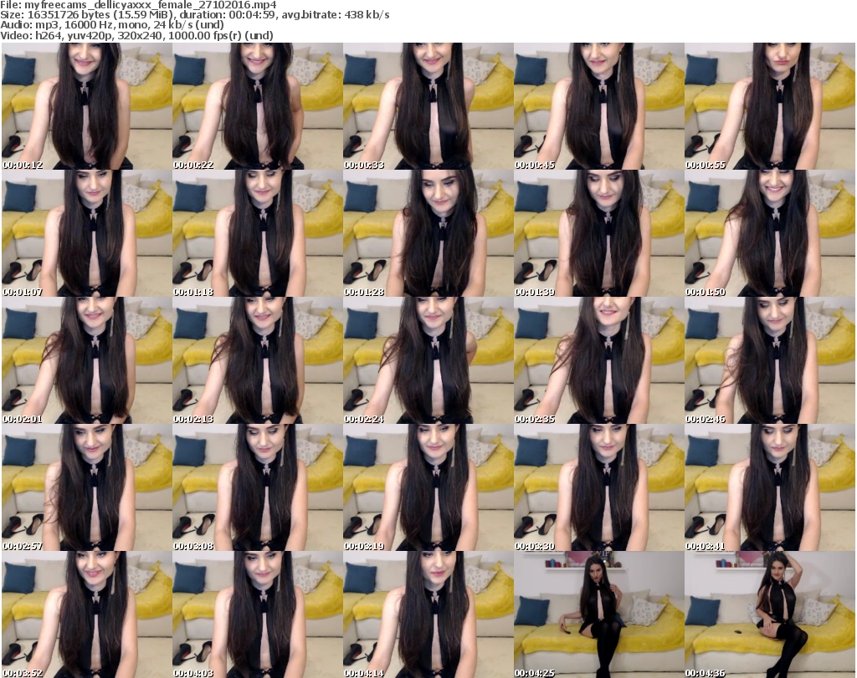Screen dimensions: 857x678
Task: Click the thumbnail marked 00:04:14
Action: 428,614
